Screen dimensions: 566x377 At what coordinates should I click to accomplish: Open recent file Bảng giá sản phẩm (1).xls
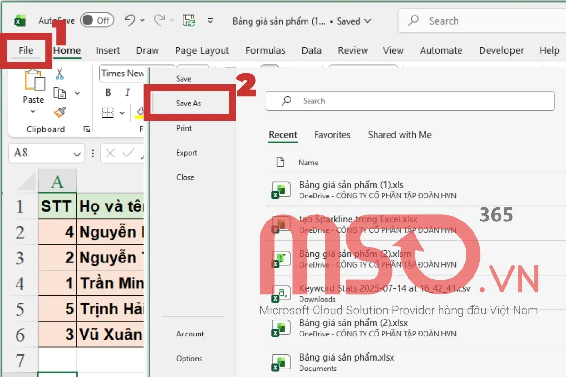pos(351,185)
